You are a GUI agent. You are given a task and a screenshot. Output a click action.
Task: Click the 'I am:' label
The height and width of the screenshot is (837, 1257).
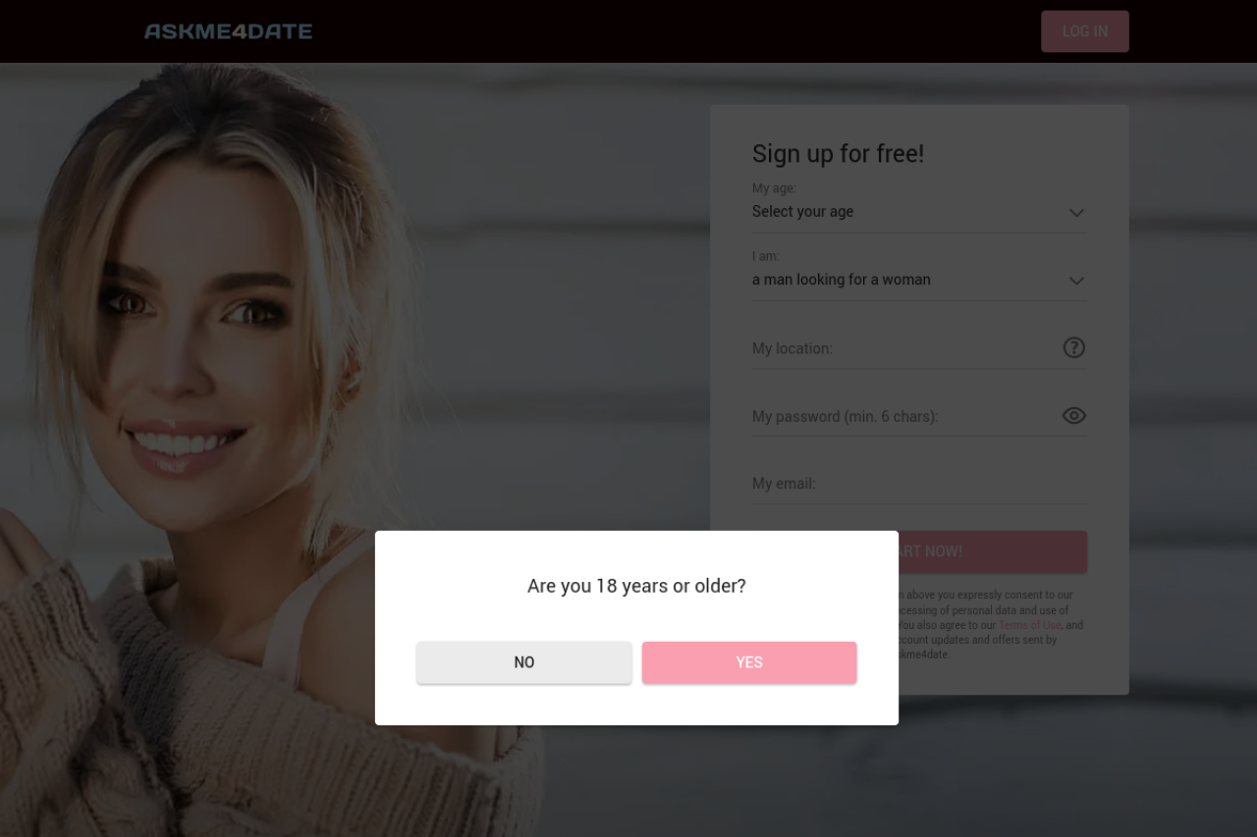(766, 256)
